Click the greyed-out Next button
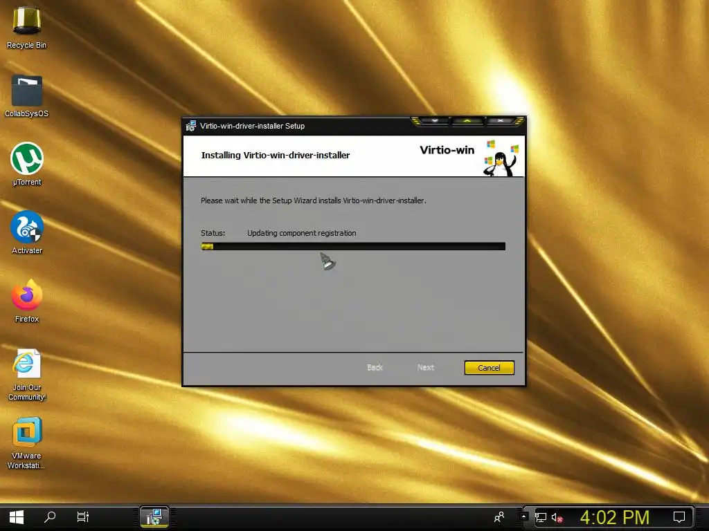This screenshot has height=531, width=709. pos(426,368)
